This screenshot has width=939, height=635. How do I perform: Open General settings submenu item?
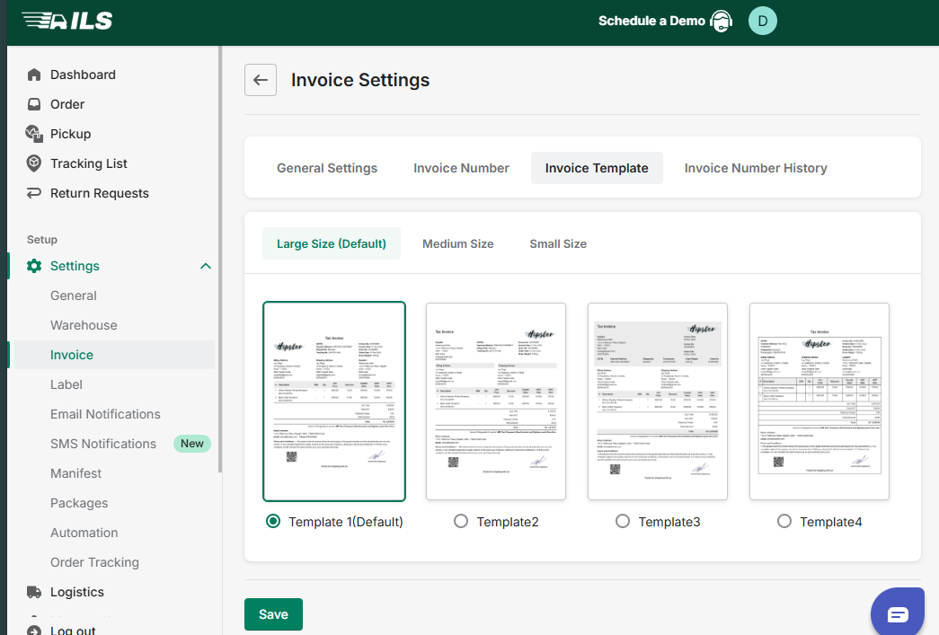(73, 295)
